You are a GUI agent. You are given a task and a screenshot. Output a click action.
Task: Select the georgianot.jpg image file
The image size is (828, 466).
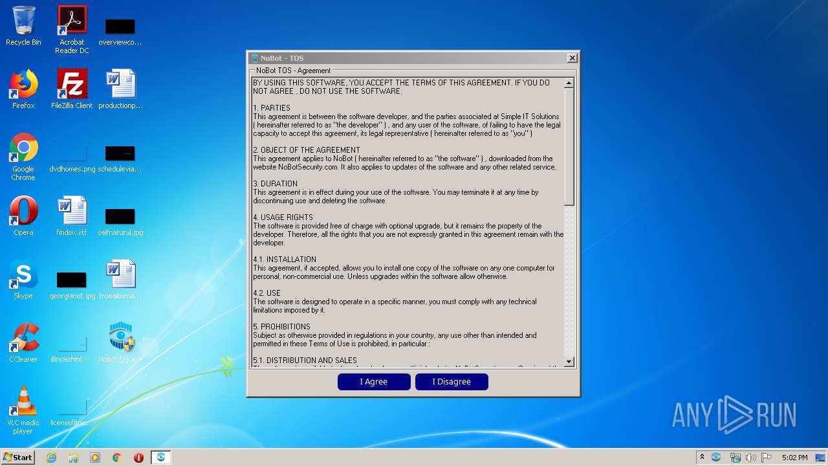pyautogui.click(x=72, y=285)
